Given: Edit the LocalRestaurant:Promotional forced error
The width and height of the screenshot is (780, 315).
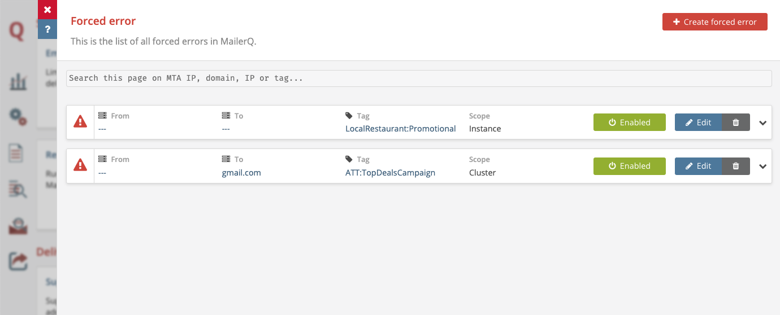Looking at the screenshot, I should click(x=698, y=123).
